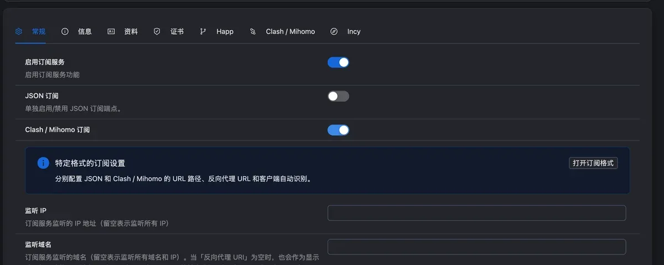
Task: Switch to the 资料 tab
Action: (122, 31)
